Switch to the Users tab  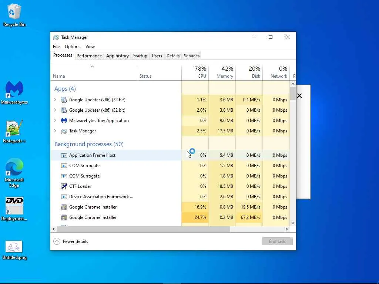tap(157, 56)
